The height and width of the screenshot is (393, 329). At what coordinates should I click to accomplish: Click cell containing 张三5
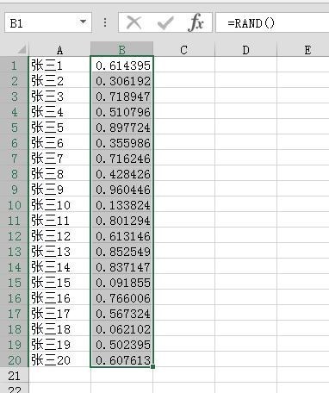(59, 128)
